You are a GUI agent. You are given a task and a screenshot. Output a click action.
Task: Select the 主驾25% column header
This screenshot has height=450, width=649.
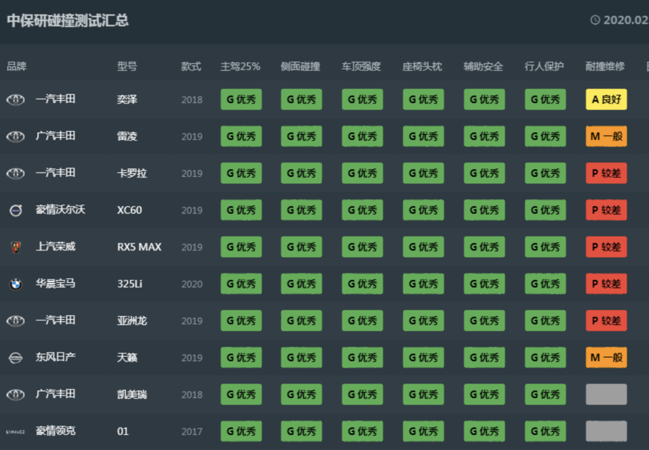pos(240,66)
